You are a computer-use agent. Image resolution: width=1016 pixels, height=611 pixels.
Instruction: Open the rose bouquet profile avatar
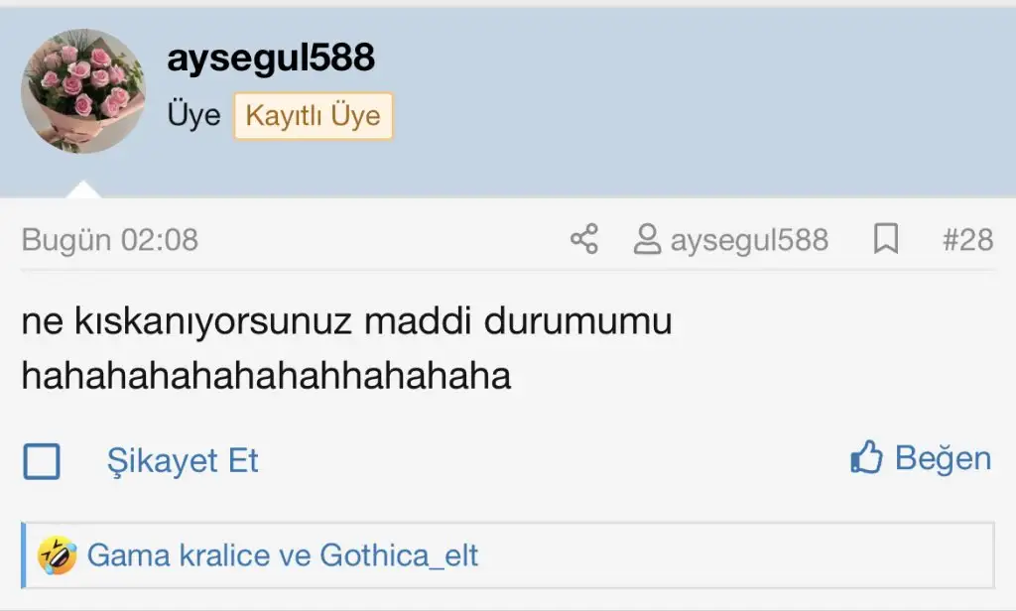pyautogui.click(x=83, y=90)
